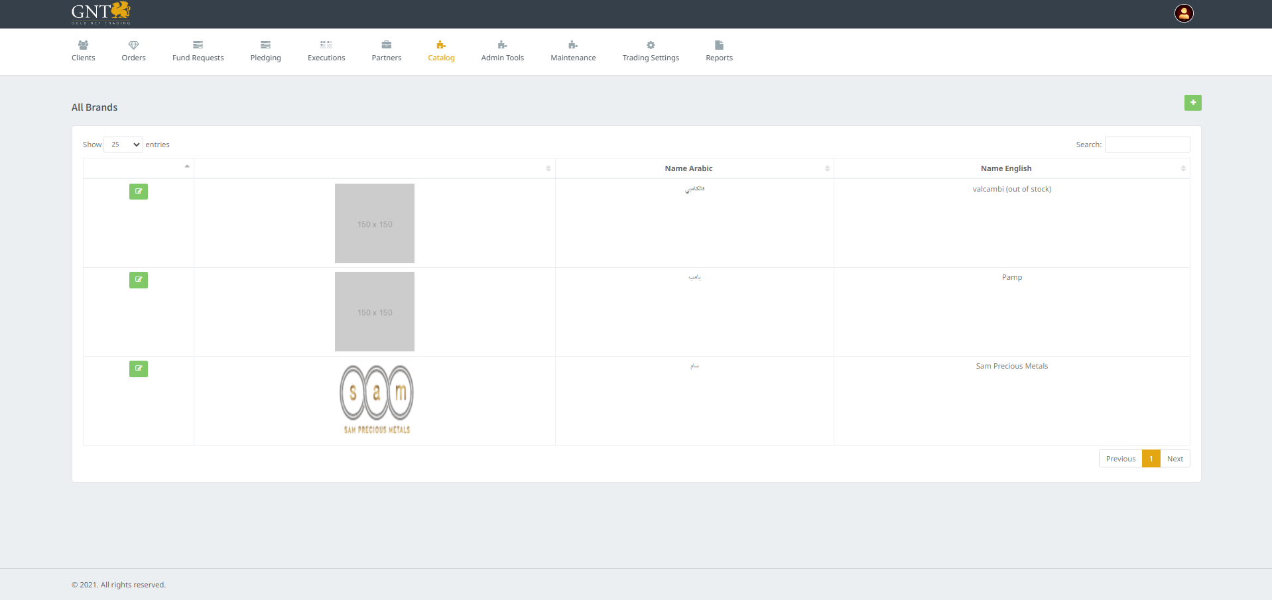Open the Catalog menu
1272x600 pixels.
point(441,51)
